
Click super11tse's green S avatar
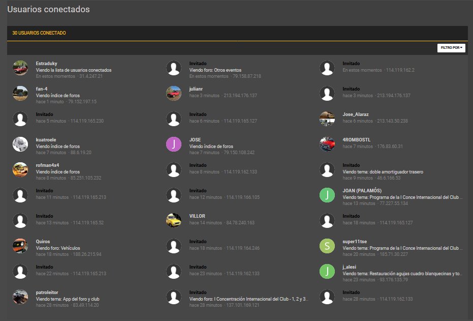point(327,246)
